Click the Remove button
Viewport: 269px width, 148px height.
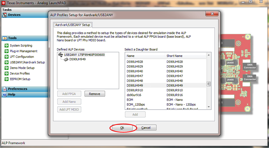click(95, 94)
